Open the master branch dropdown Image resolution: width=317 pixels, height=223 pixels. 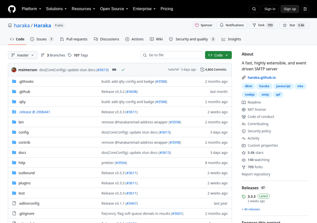point(23,55)
